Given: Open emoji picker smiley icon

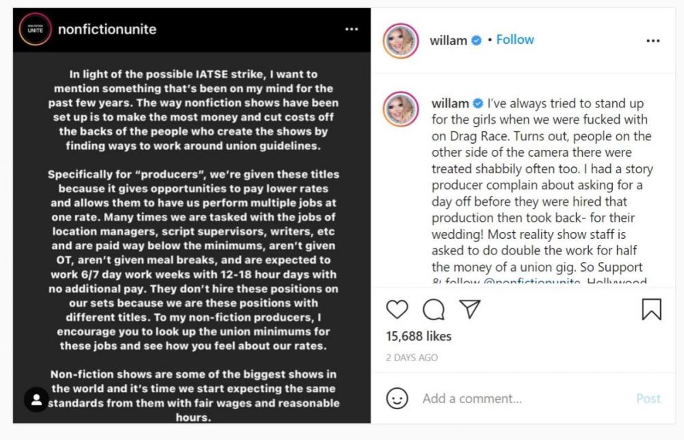Looking at the screenshot, I should 397,398.
